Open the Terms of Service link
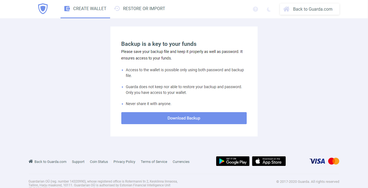 click(x=154, y=162)
